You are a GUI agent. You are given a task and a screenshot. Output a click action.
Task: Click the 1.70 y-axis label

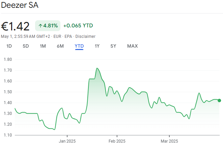pyautogui.click(x=8, y=70)
